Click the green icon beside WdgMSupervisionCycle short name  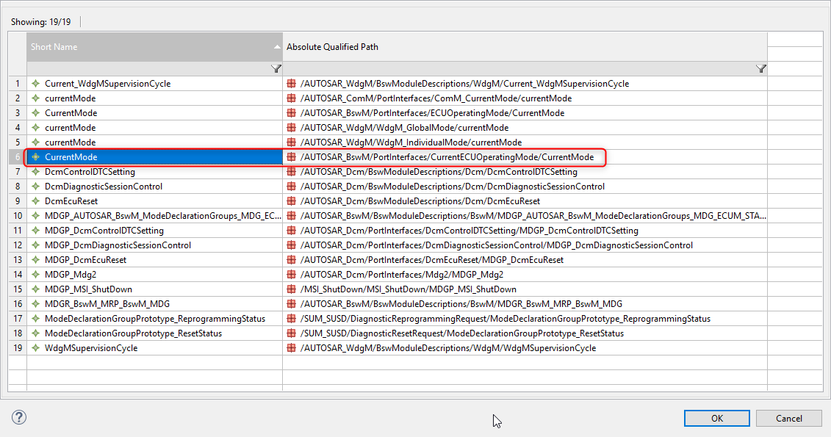click(35, 348)
